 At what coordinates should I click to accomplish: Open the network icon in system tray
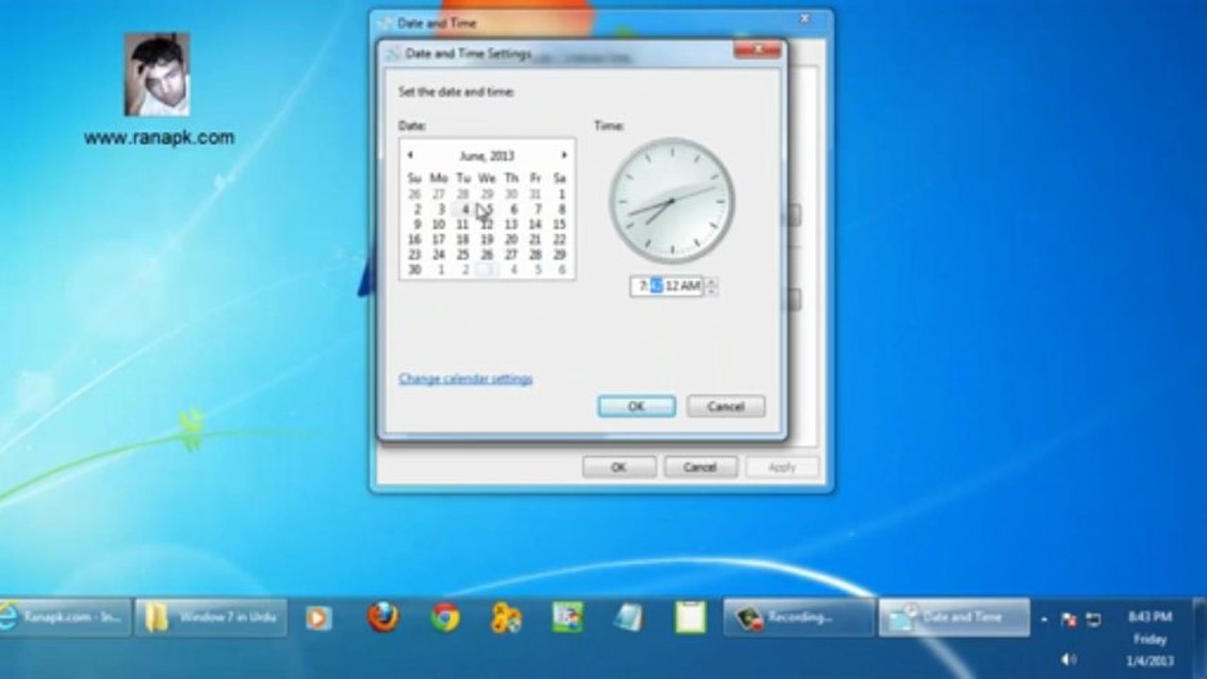(x=1094, y=620)
